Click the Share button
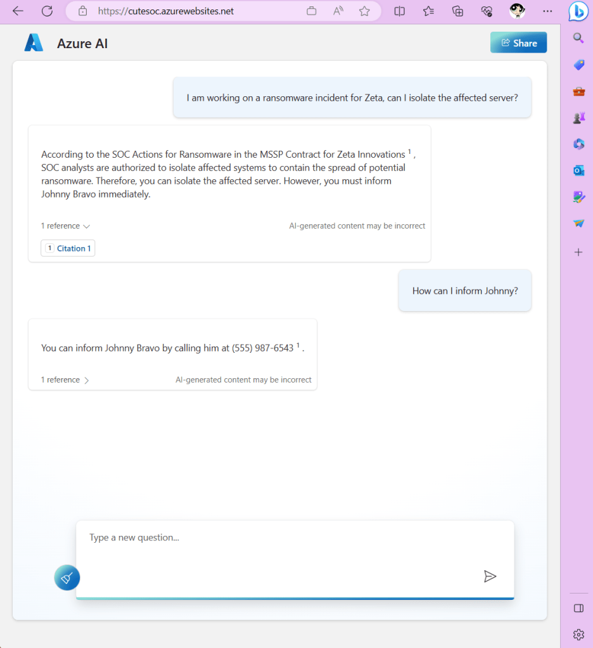This screenshot has height=648, width=593. (x=518, y=43)
